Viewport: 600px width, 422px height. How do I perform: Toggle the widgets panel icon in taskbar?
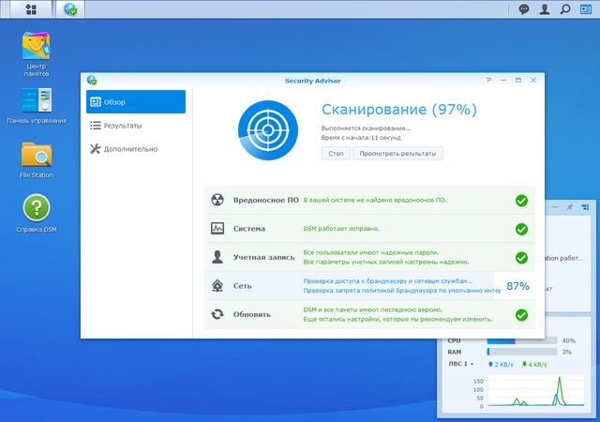click(x=586, y=9)
